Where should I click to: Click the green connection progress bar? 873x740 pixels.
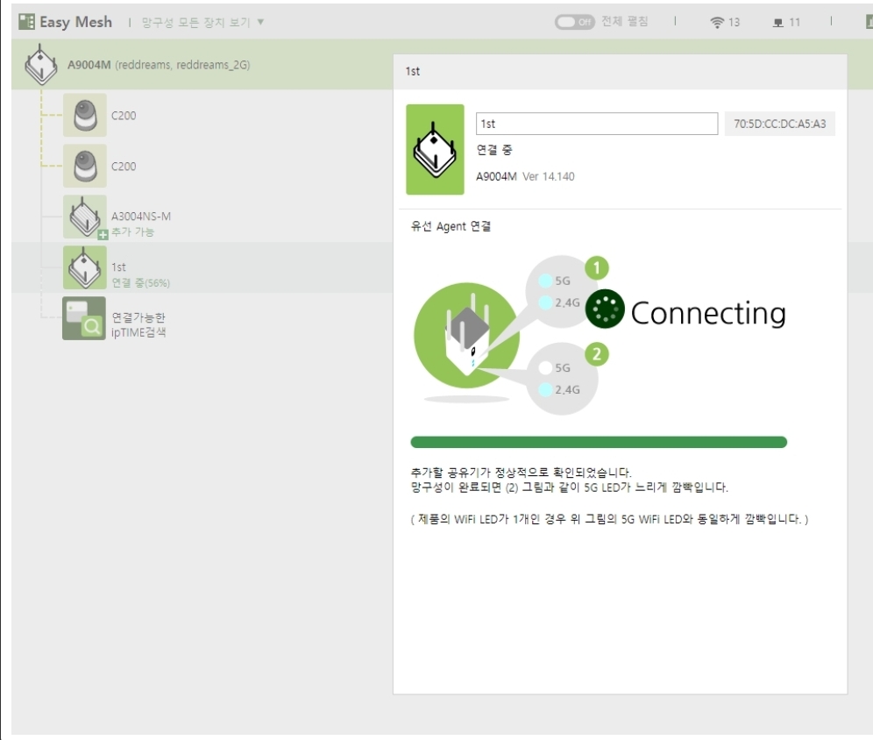click(599, 442)
